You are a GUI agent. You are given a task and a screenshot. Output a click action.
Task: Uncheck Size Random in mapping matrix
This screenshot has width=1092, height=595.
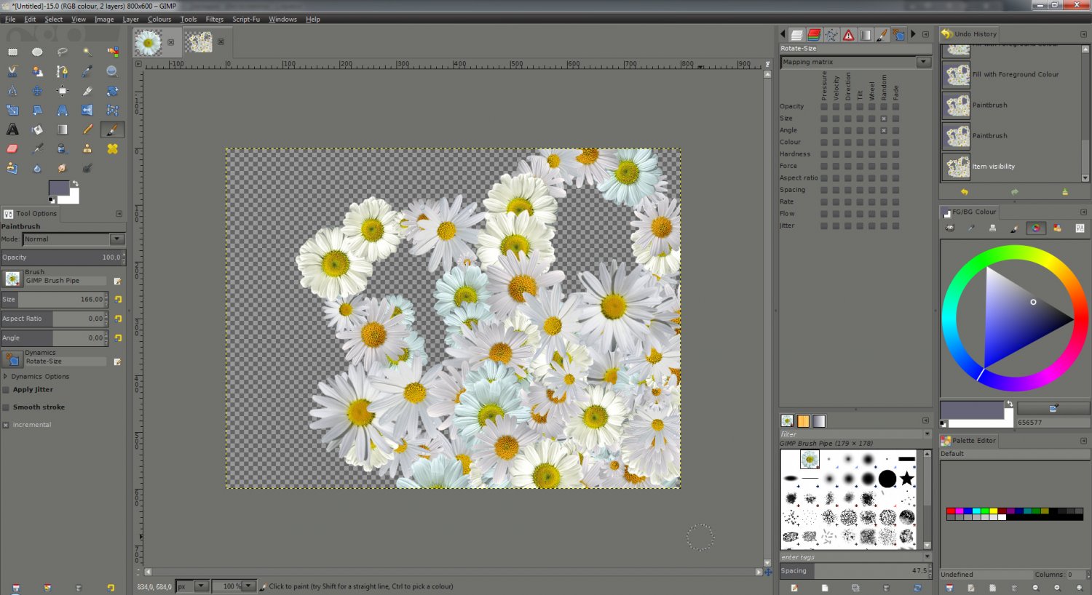tap(884, 119)
